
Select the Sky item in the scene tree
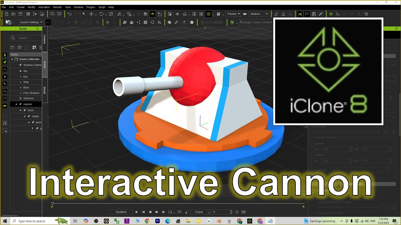(x=25, y=71)
